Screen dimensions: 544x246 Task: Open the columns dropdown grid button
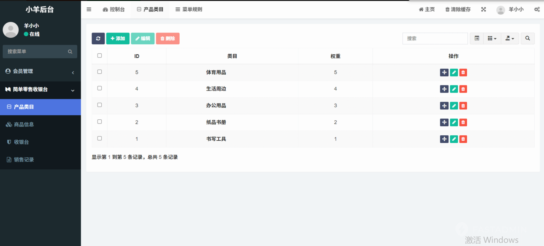coord(492,38)
